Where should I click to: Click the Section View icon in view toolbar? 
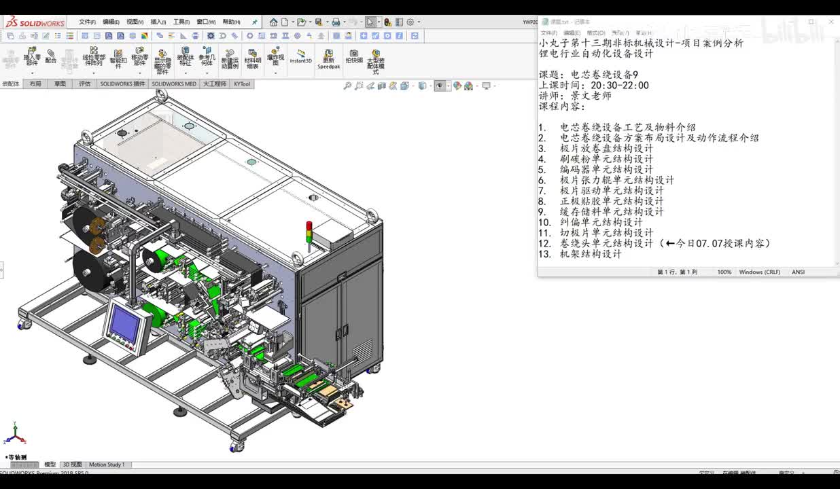[382, 86]
